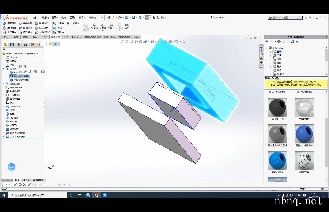Open the Draft Analysis tool
Image resolution: width=329 pixels, height=212 pixels.
tap(42, 23)
